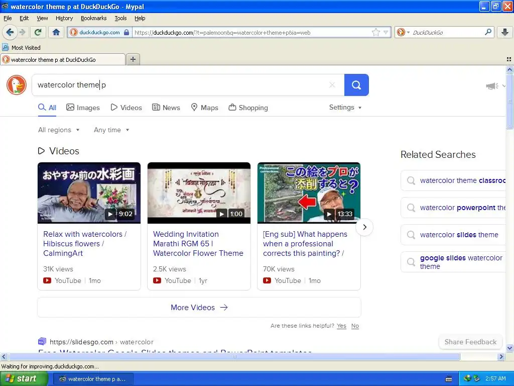
Task: Open the What happens when a professional link
Action: (305, 244)
